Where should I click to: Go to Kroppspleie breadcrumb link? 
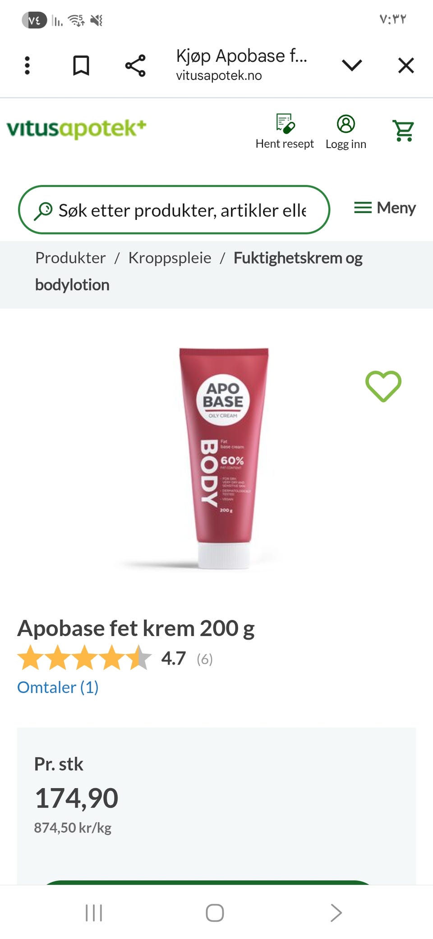point(170,258)
